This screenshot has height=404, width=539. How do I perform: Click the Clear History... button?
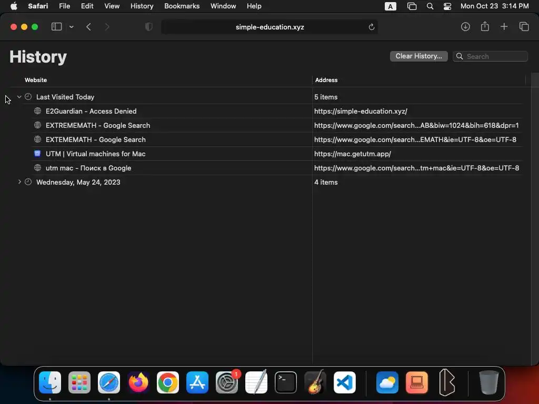pyautogui.click(x=418, y=56)
